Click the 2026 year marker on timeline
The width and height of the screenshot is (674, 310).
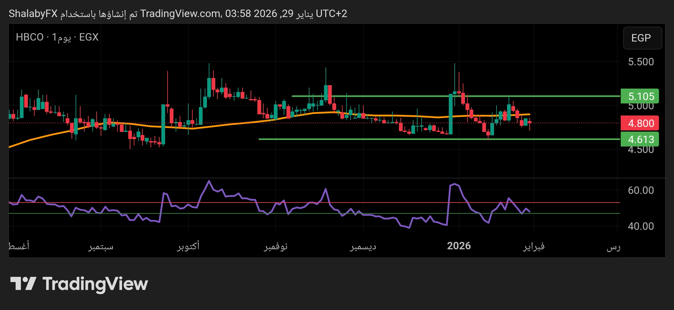pos(459,246)
